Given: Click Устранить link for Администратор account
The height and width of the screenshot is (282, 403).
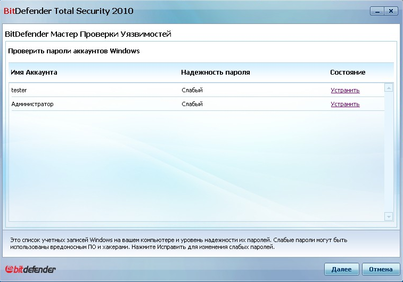Looking at the screenshot, I should (345, 104).
